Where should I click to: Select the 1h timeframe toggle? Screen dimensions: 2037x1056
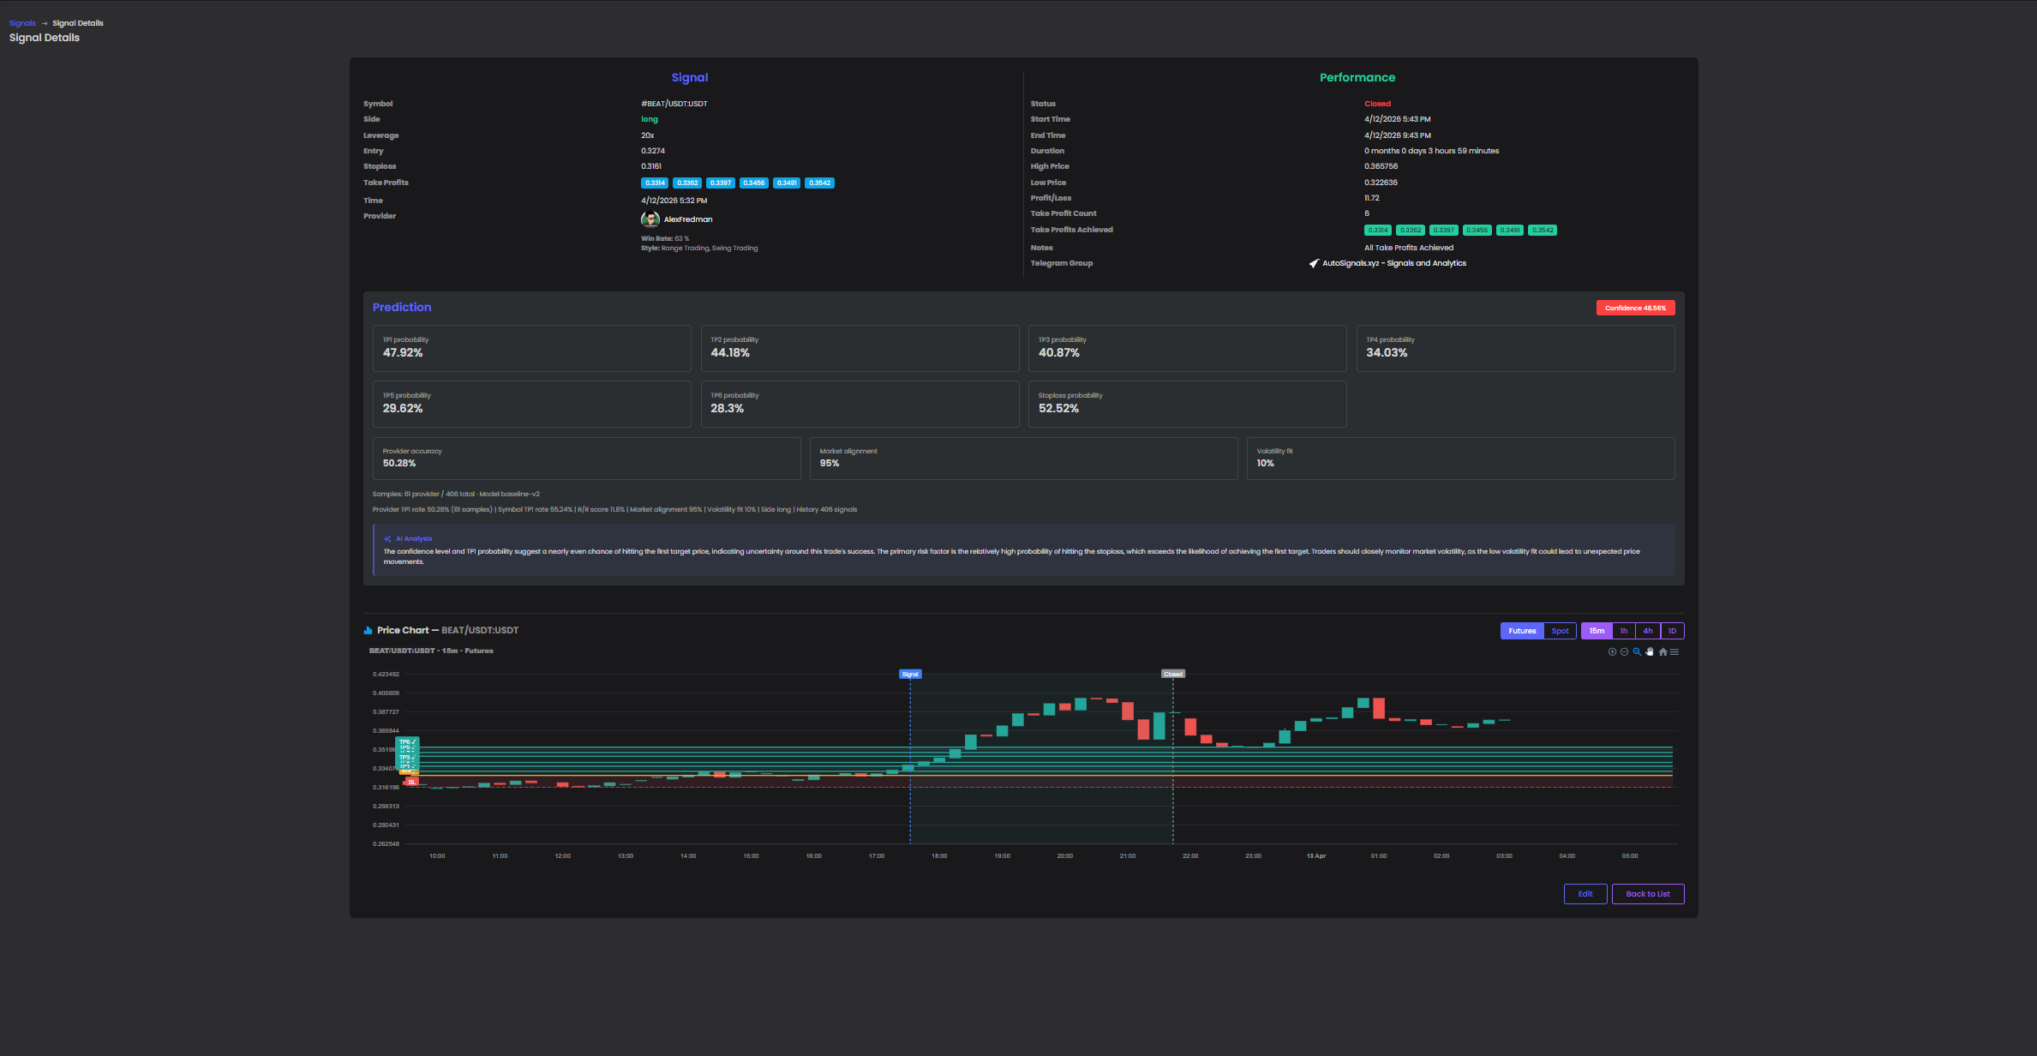pos(1624,630)
